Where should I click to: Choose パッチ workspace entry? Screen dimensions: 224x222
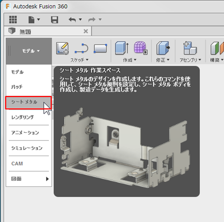[x=29, y=87]
